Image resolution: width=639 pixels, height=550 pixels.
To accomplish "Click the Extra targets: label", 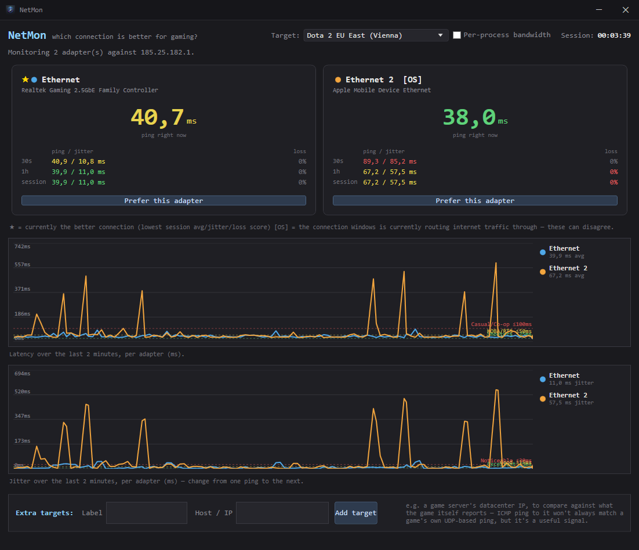I will [x=45, y=513].
